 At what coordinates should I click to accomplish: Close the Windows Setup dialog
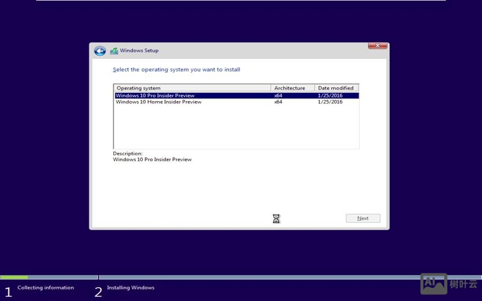[x=378, y=46]
